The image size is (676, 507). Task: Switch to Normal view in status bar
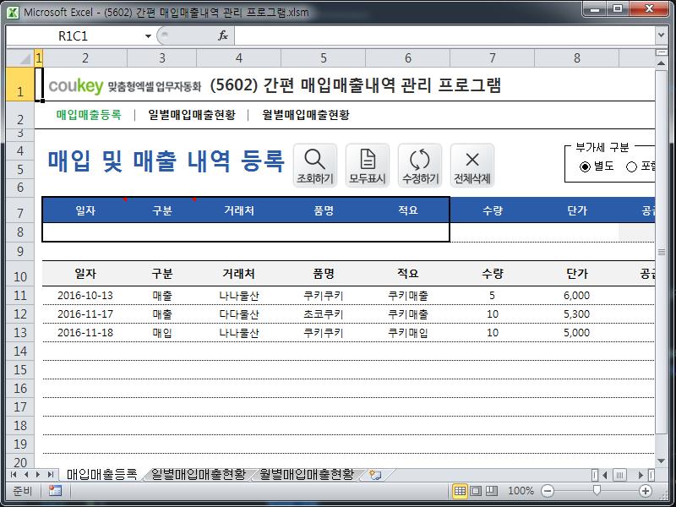pyautogui.click(x=460, y=491)
